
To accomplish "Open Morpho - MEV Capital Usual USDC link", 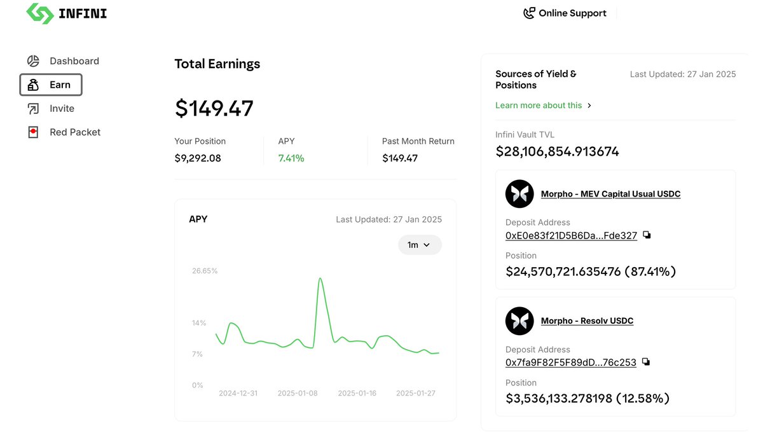I will (610, 194).
